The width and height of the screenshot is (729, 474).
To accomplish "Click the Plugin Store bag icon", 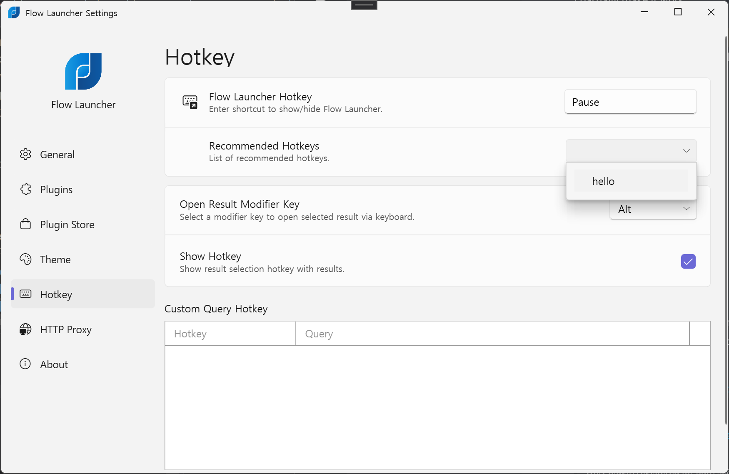I will coord(25,225).
